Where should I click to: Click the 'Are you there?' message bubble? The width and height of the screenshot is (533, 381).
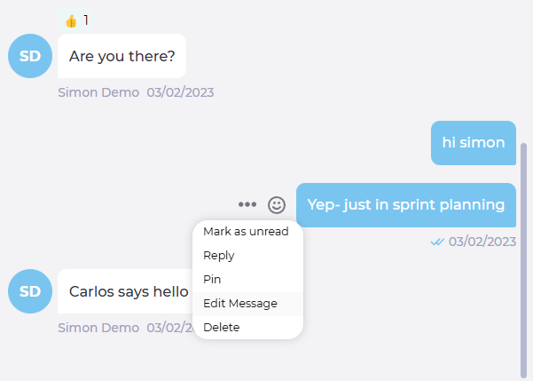pos(121,56)
